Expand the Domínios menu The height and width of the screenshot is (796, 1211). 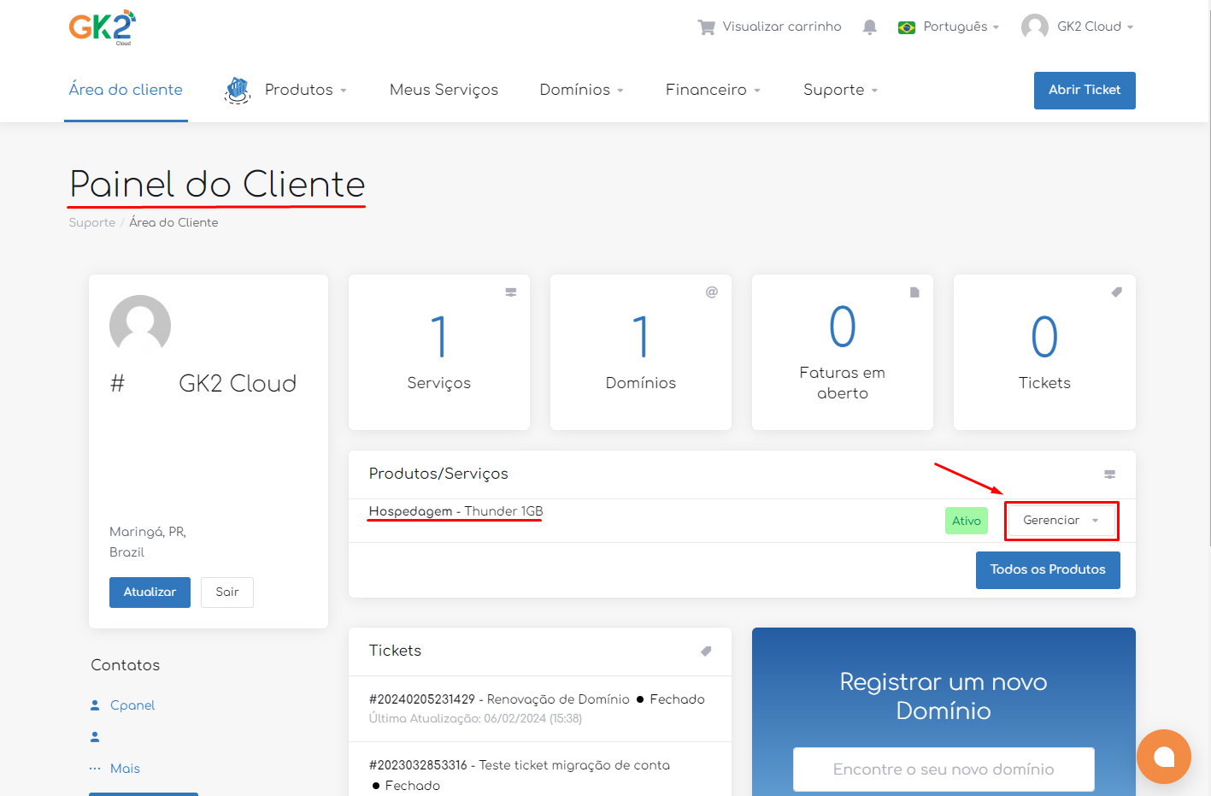(582, 90)
